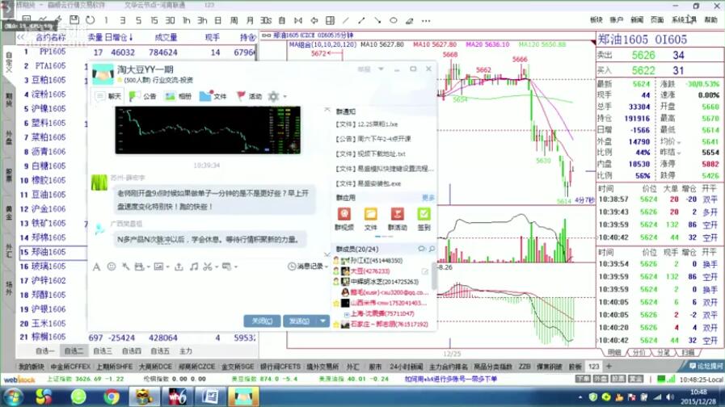Open 消息记录 message history

click(307, 266)
